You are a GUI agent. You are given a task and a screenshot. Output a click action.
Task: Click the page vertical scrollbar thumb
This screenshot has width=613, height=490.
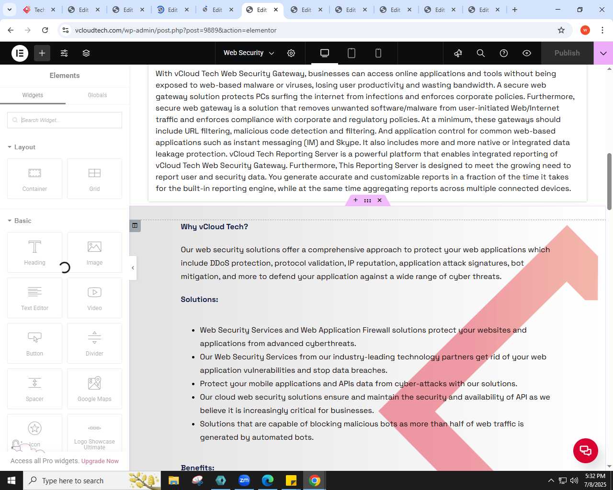pyautogui.click(x=609, y=182)
